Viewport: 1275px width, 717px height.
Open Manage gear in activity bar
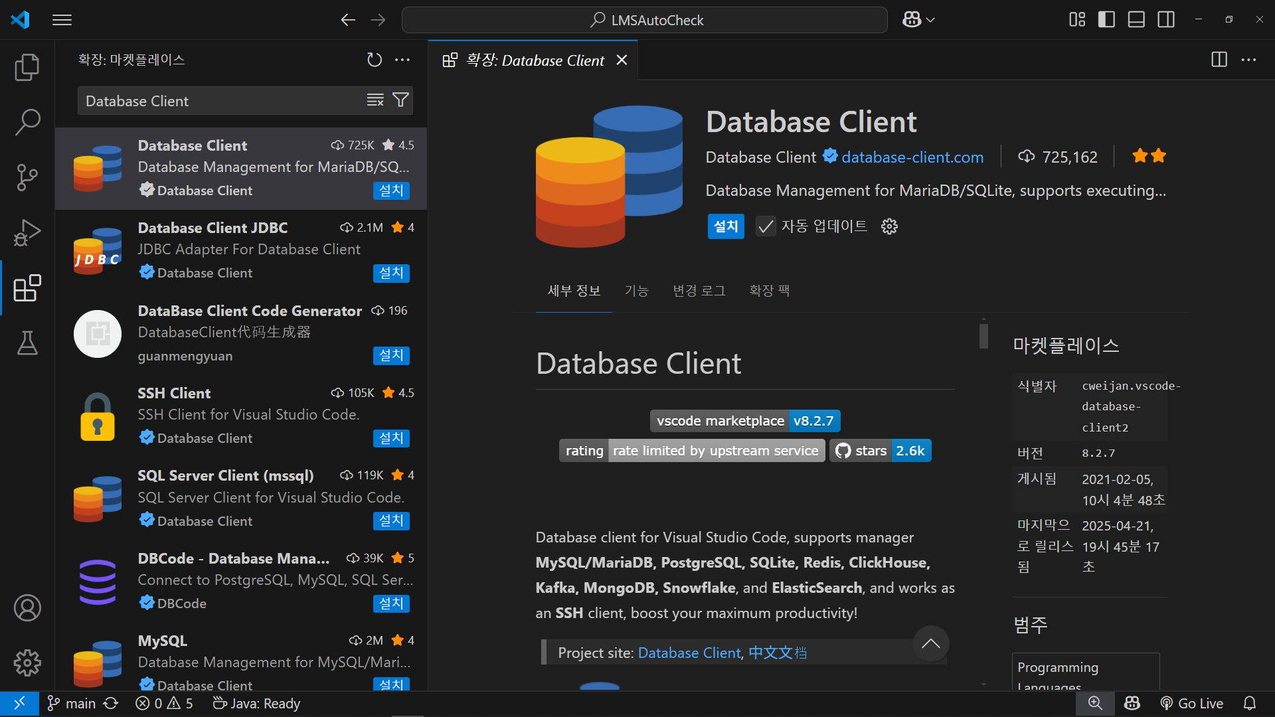[x=27, y=663]
